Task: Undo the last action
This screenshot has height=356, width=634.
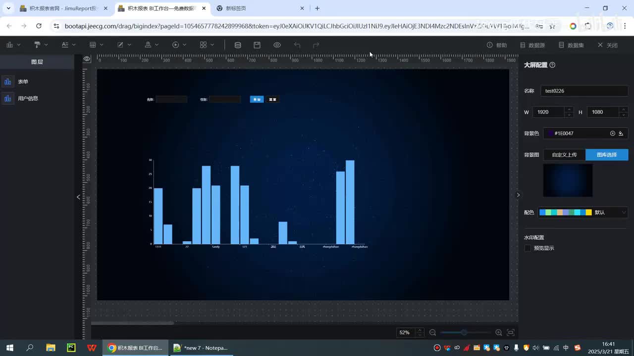Action: [297, 45]
